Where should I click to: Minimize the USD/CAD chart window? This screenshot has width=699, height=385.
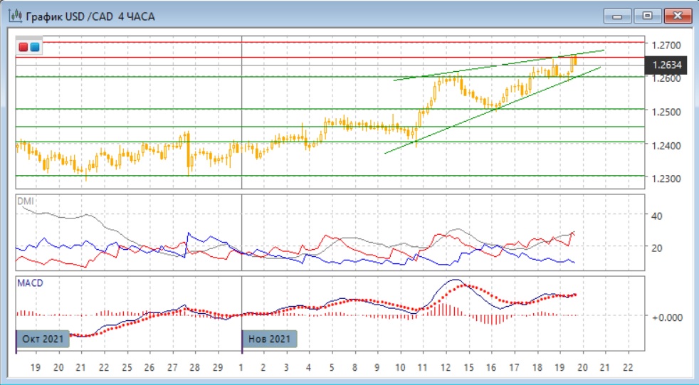618,15
